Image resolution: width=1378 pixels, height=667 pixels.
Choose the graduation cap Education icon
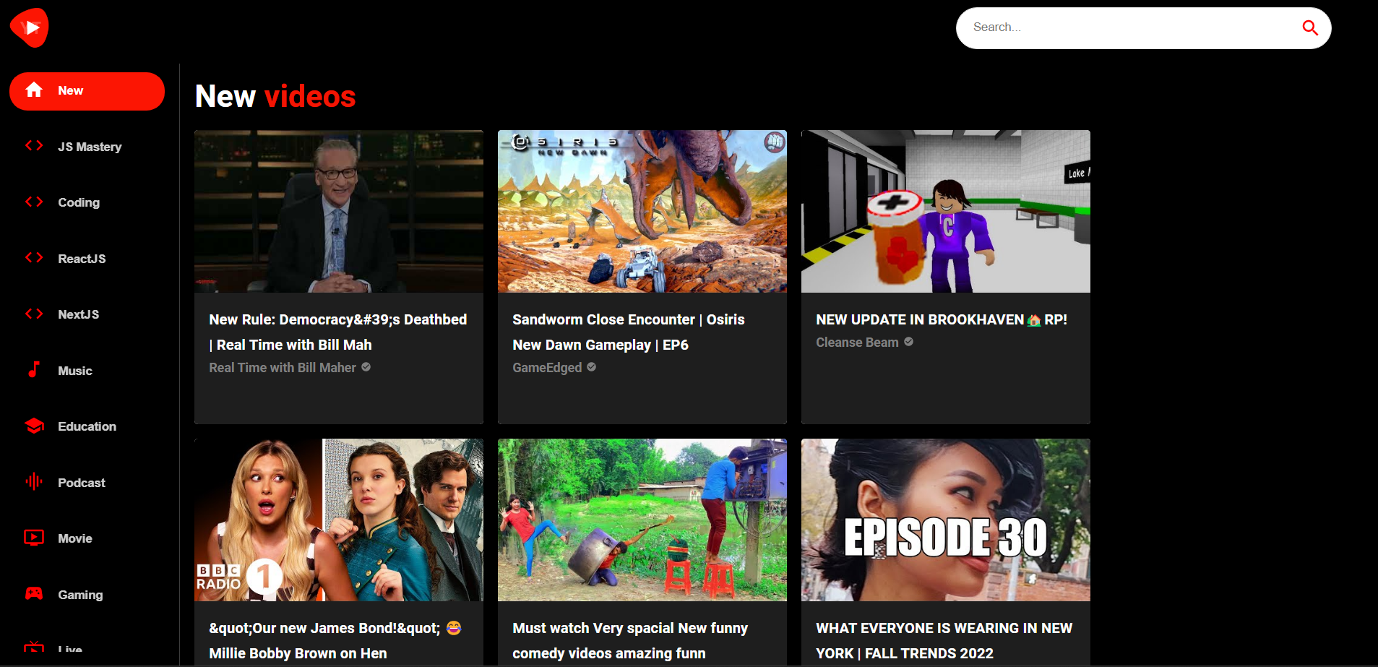tap(34, 426)
